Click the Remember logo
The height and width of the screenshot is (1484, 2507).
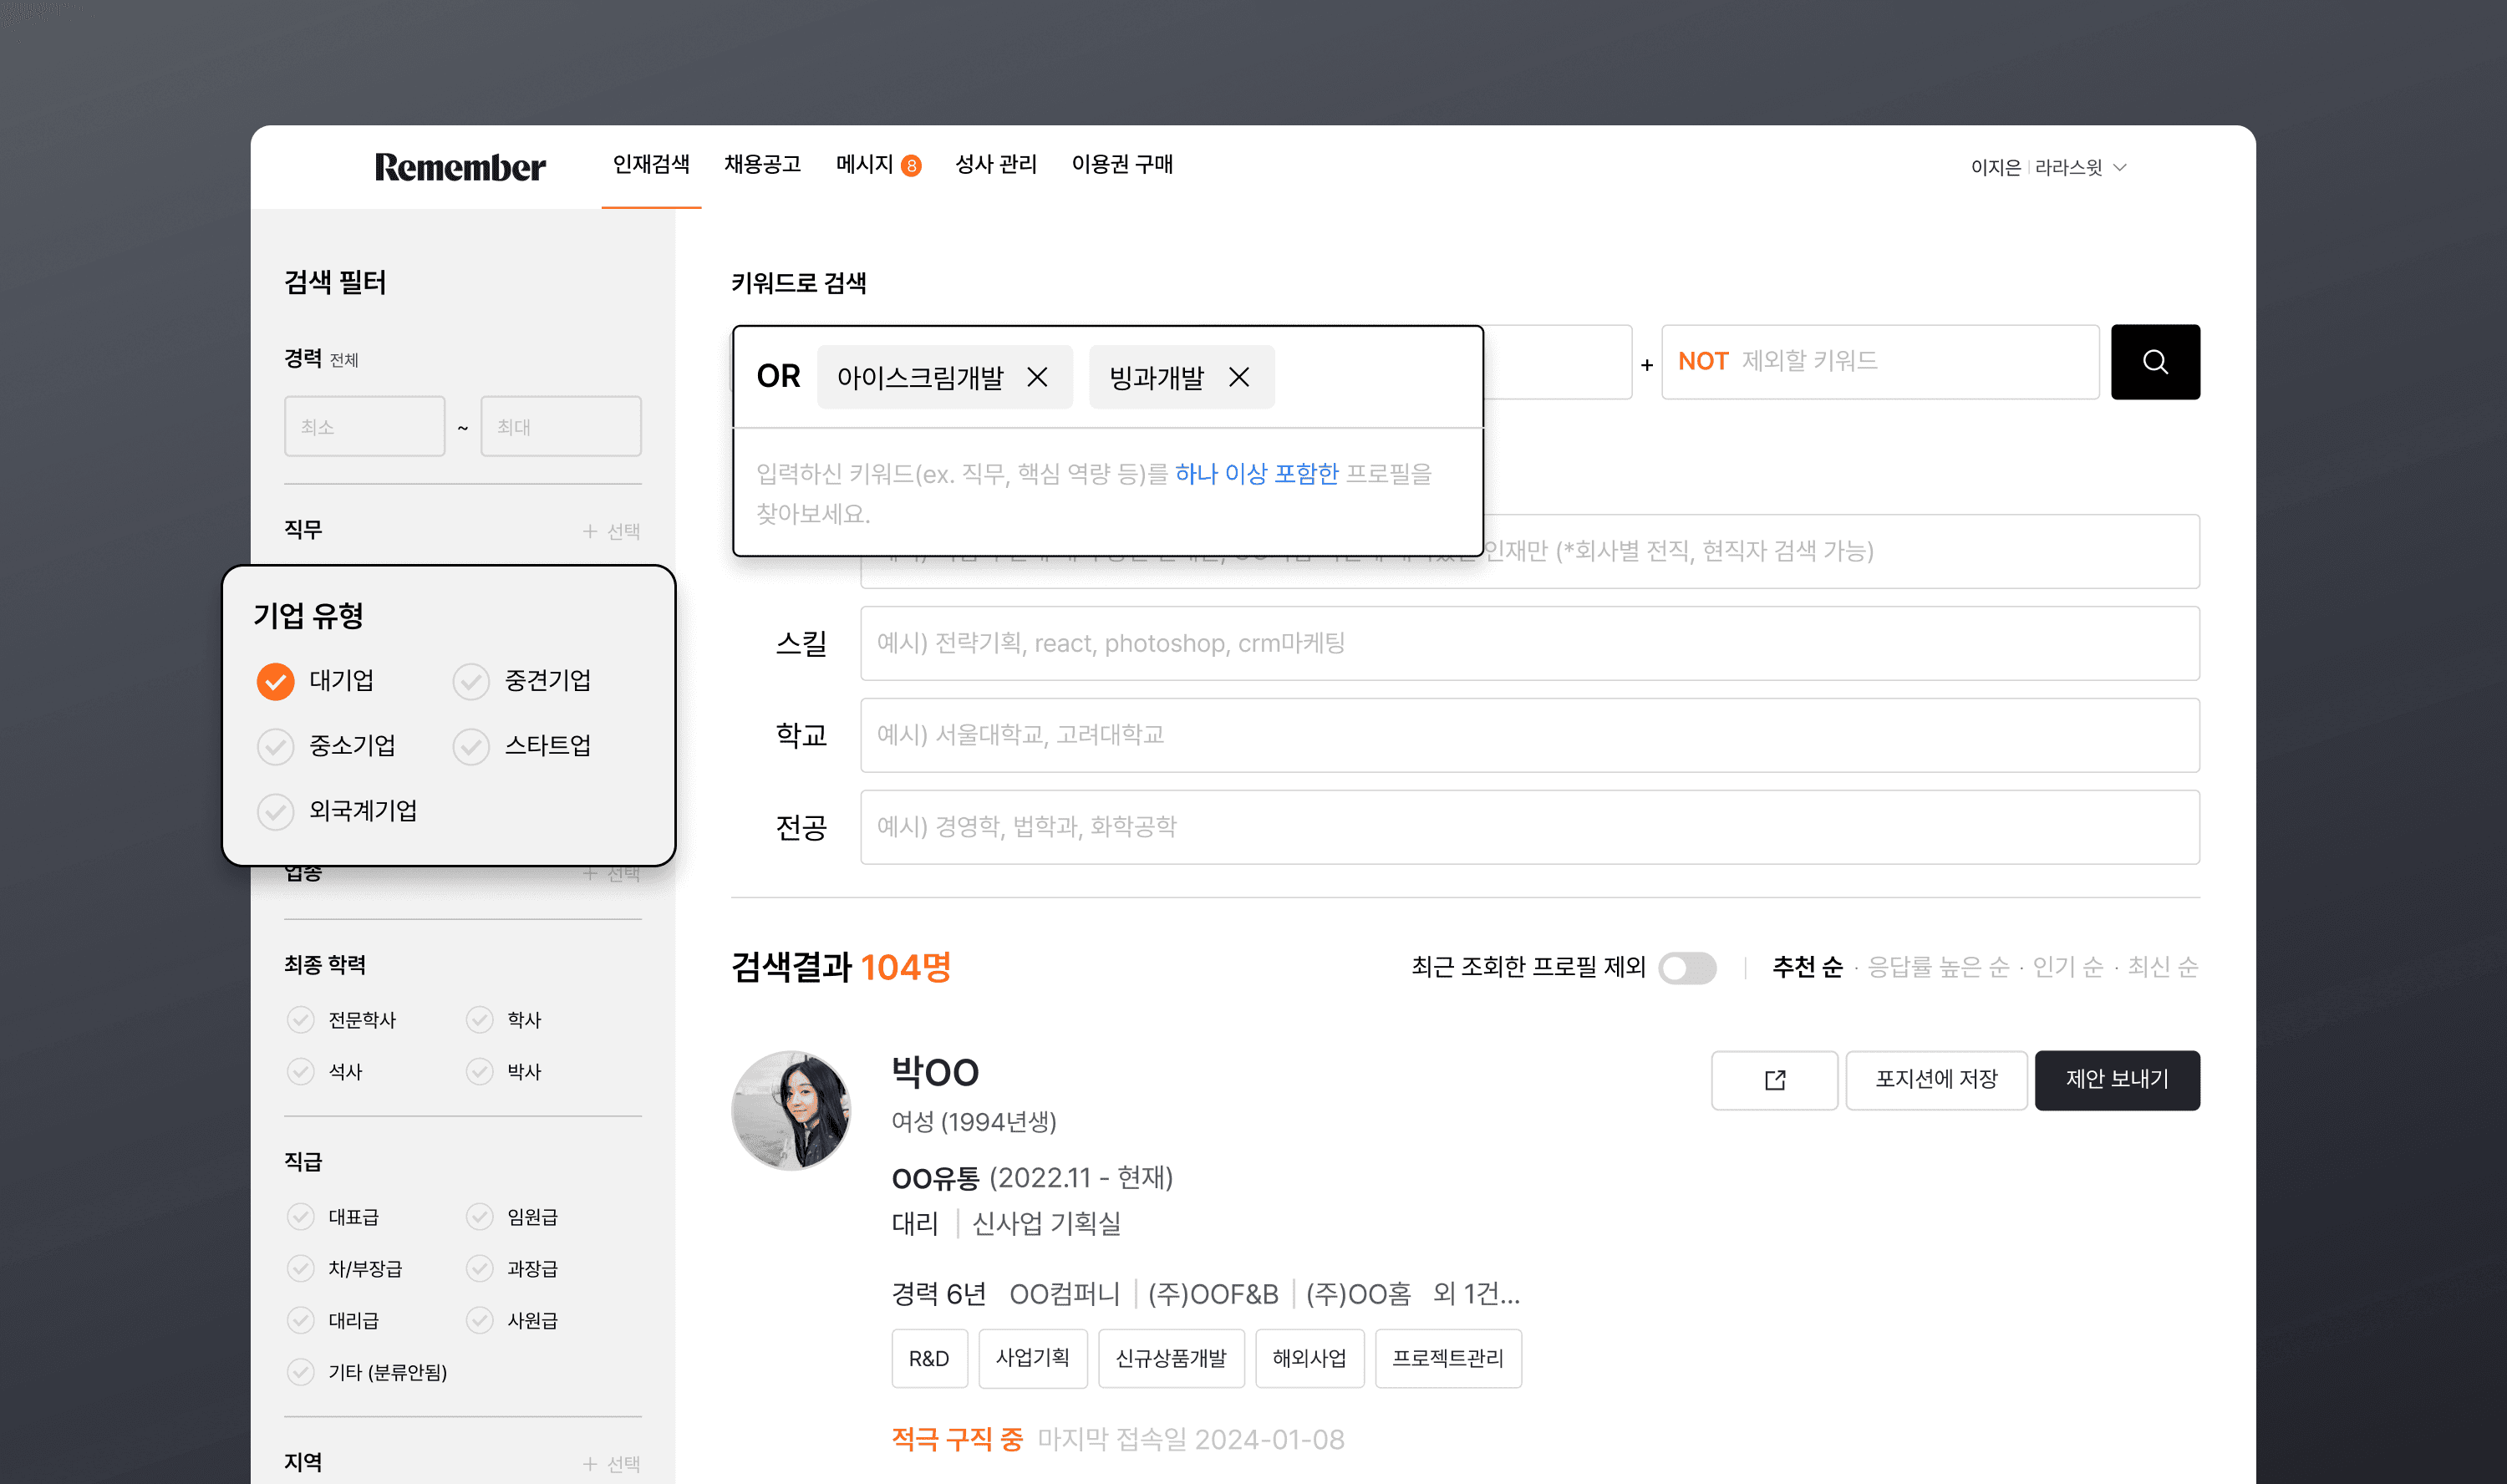[x=460, y=167]
